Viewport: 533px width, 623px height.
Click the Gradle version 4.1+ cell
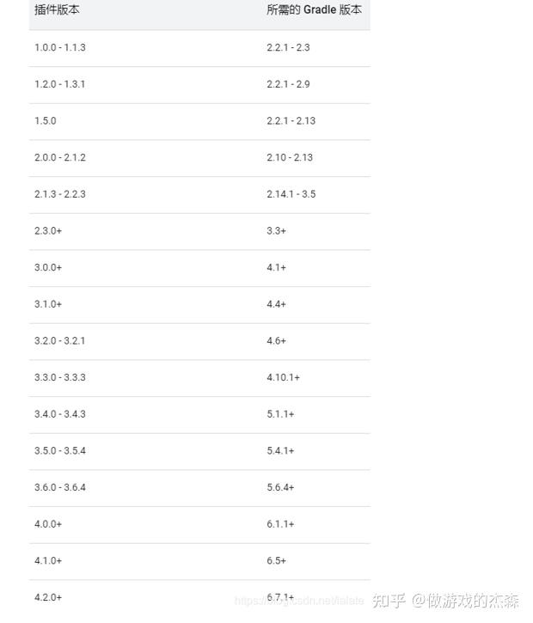coord(276,267)
